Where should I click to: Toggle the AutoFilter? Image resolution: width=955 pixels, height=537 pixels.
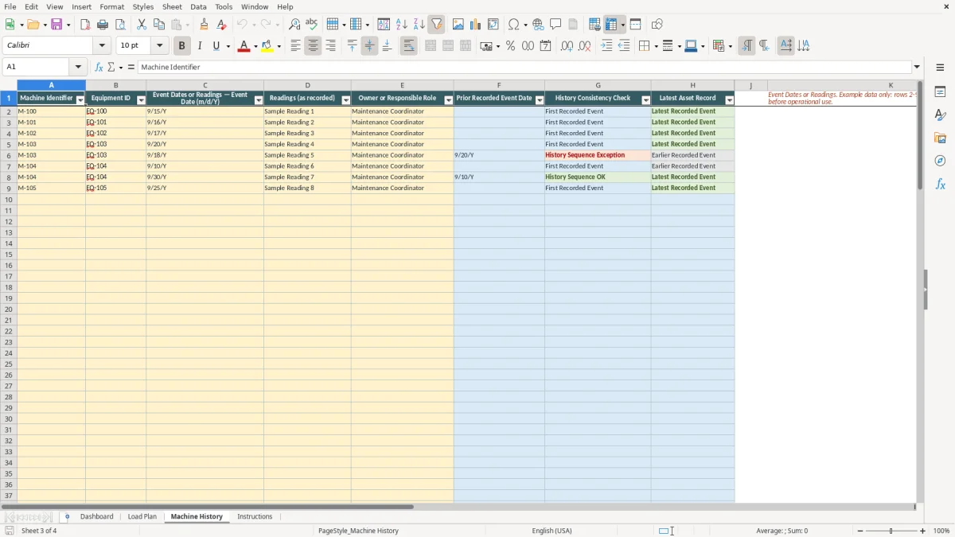[436, 25]
